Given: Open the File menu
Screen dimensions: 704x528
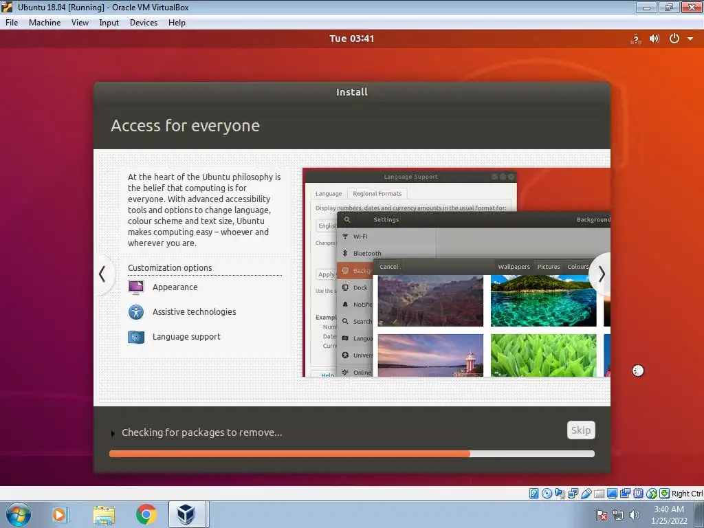Looking at the screenshot, I should pyautogui.click(x=12, y=23).
